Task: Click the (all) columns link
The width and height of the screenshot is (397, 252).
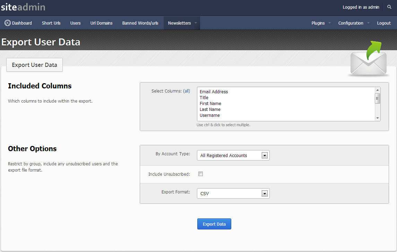Action: pyautogui.click(x=187, y=91)
